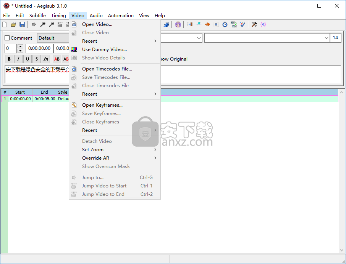The height and width of the screenshot is (264, 346).
Task: Open the Automation manager blue puzzle icon
Action: (167, 24)
